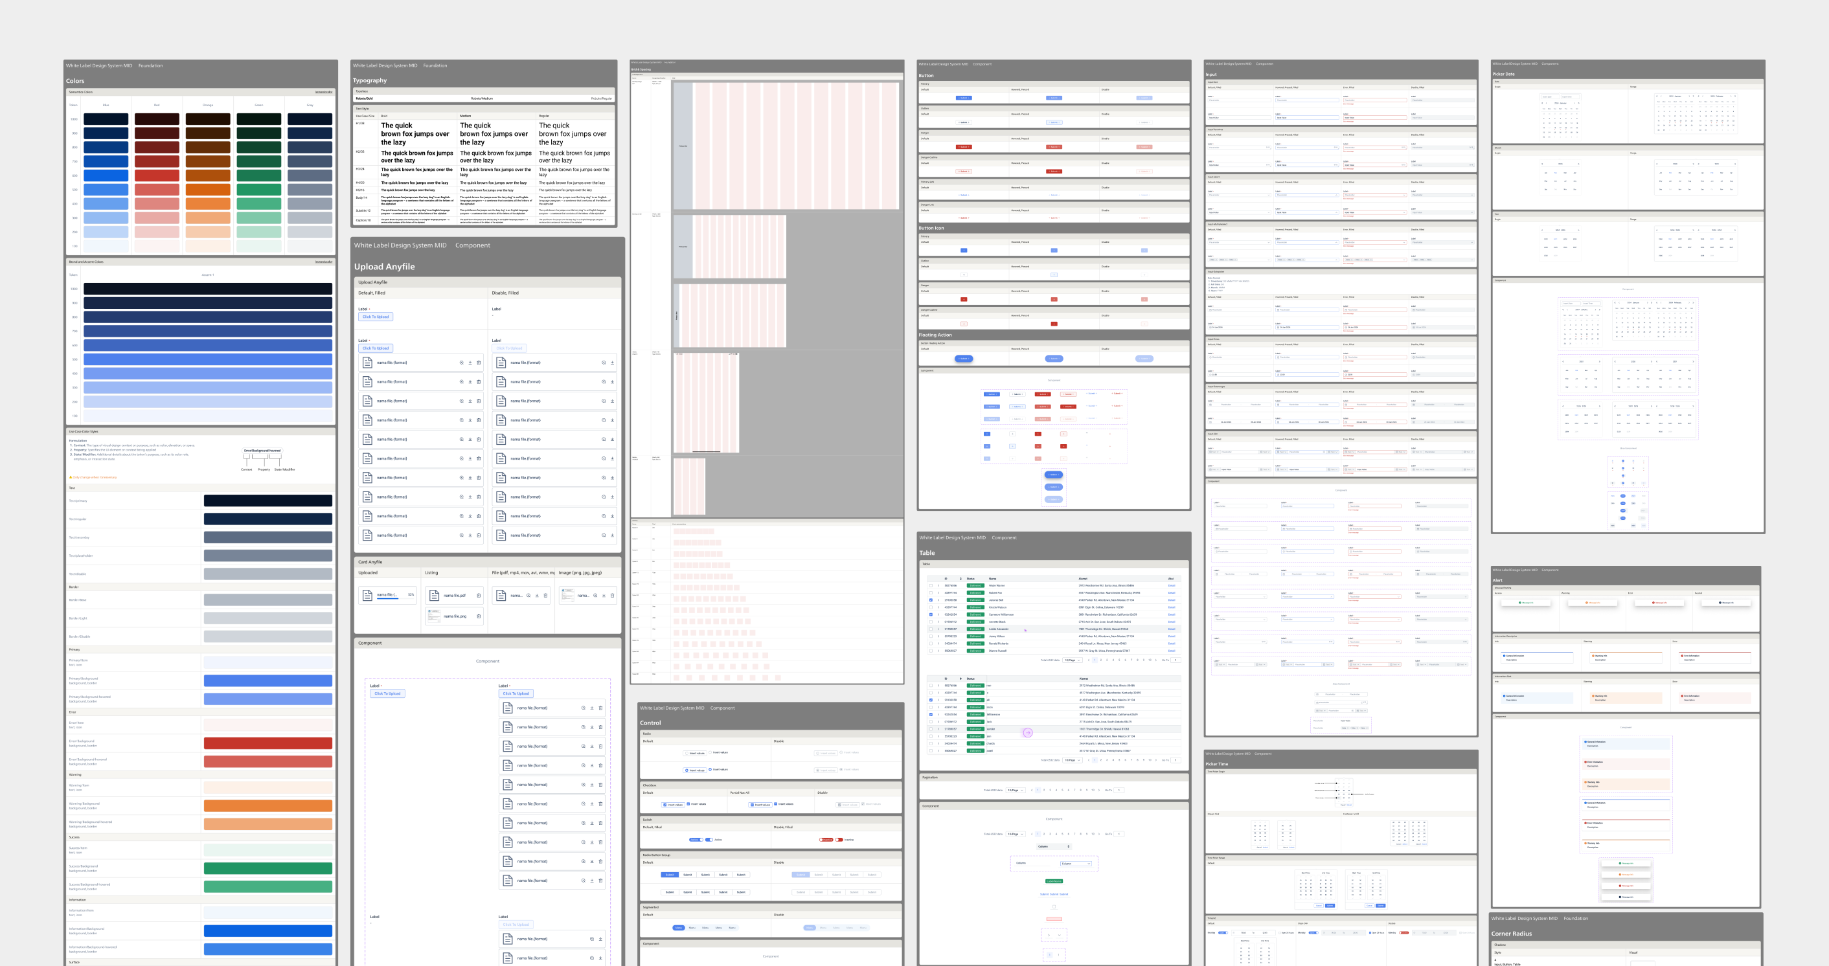Viewport: 1829px width, 966px height.
Task: Expand the Wade Warren table row
Action: pyautogui.click(x=938, y=585)
